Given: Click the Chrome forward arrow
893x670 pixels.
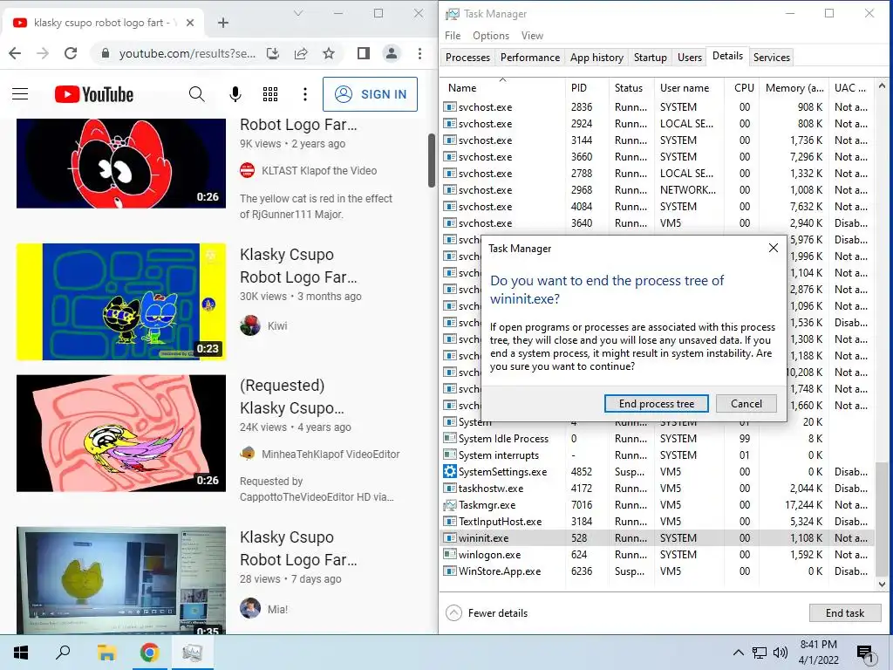Looking at the screenshot, I should pos(43,53).
